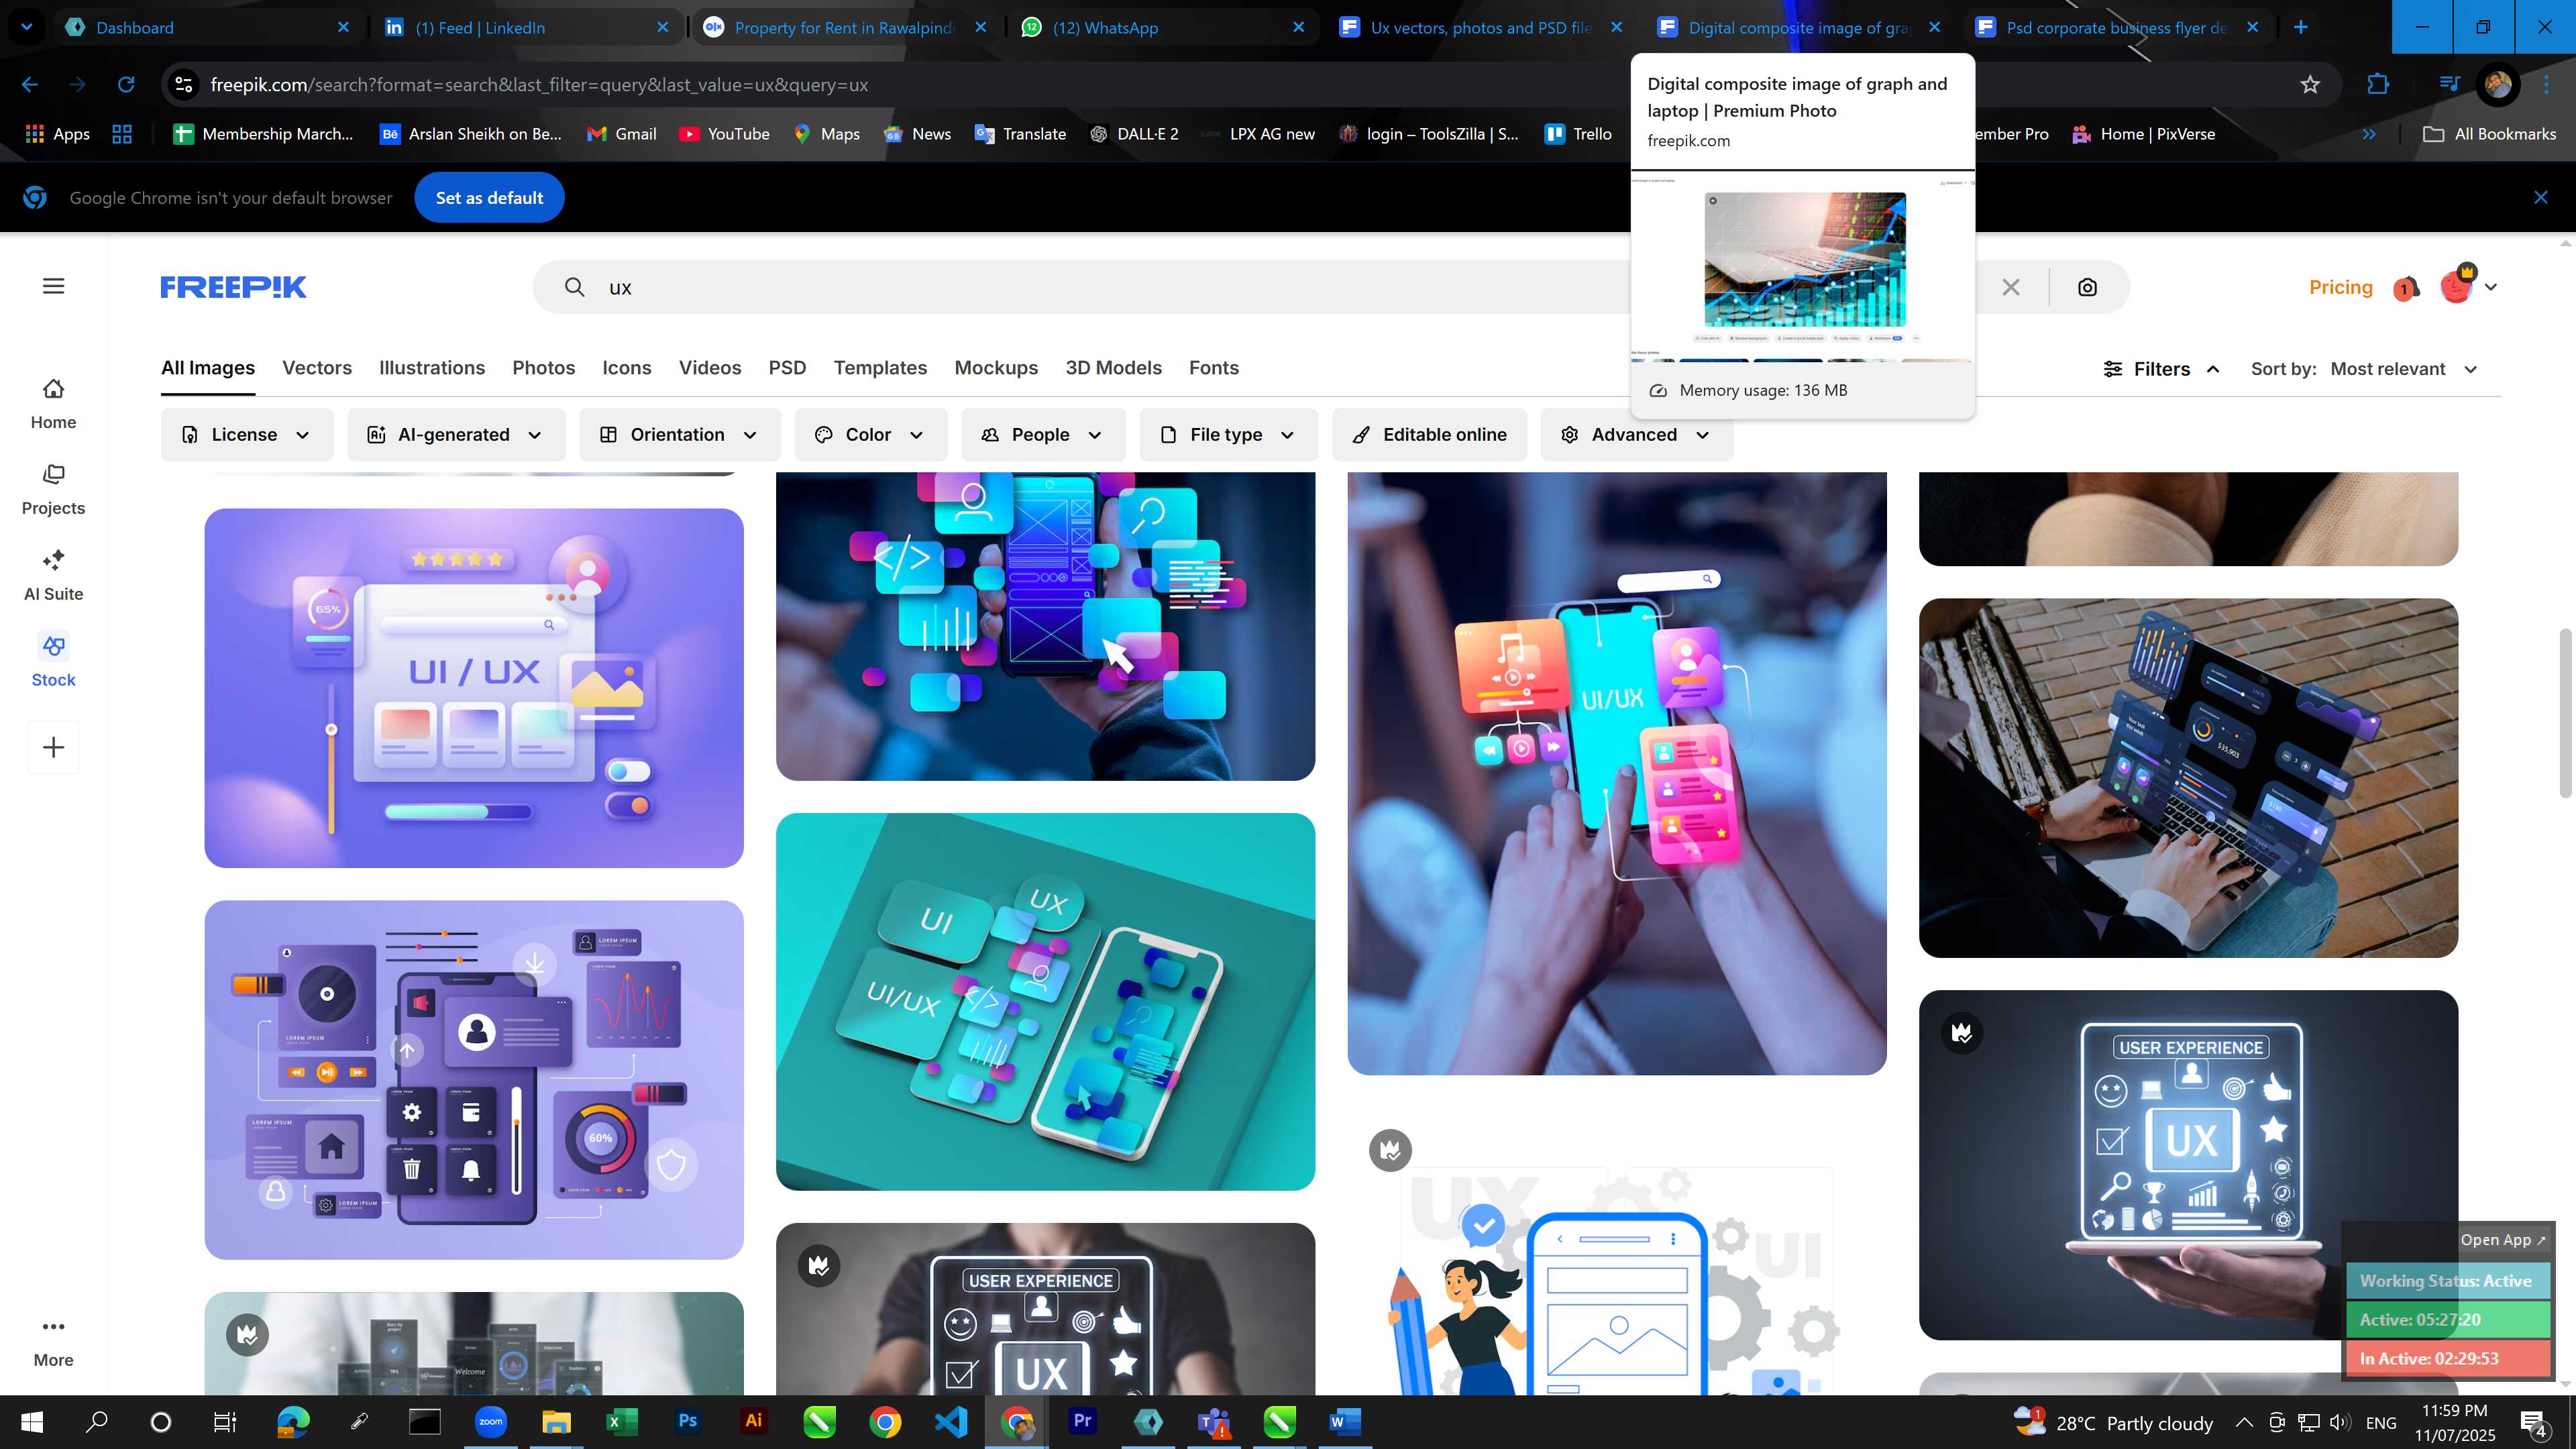Open search by image camera icon
Viewport: 2576px width, 1449px height.
point(2087,287)
